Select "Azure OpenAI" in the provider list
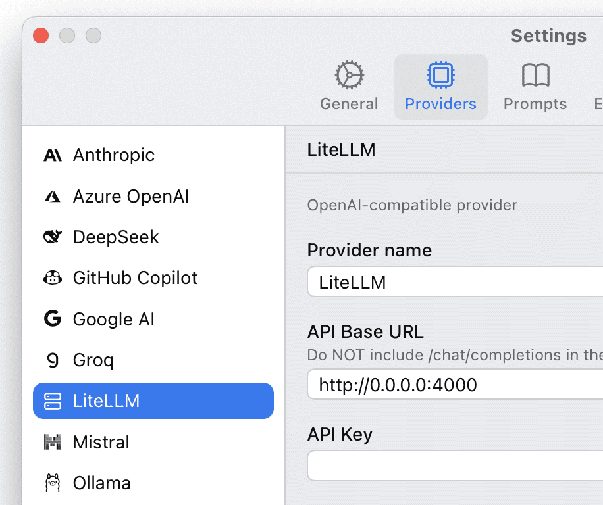This screenshot has height=505, width=603. tap(131, 196)
